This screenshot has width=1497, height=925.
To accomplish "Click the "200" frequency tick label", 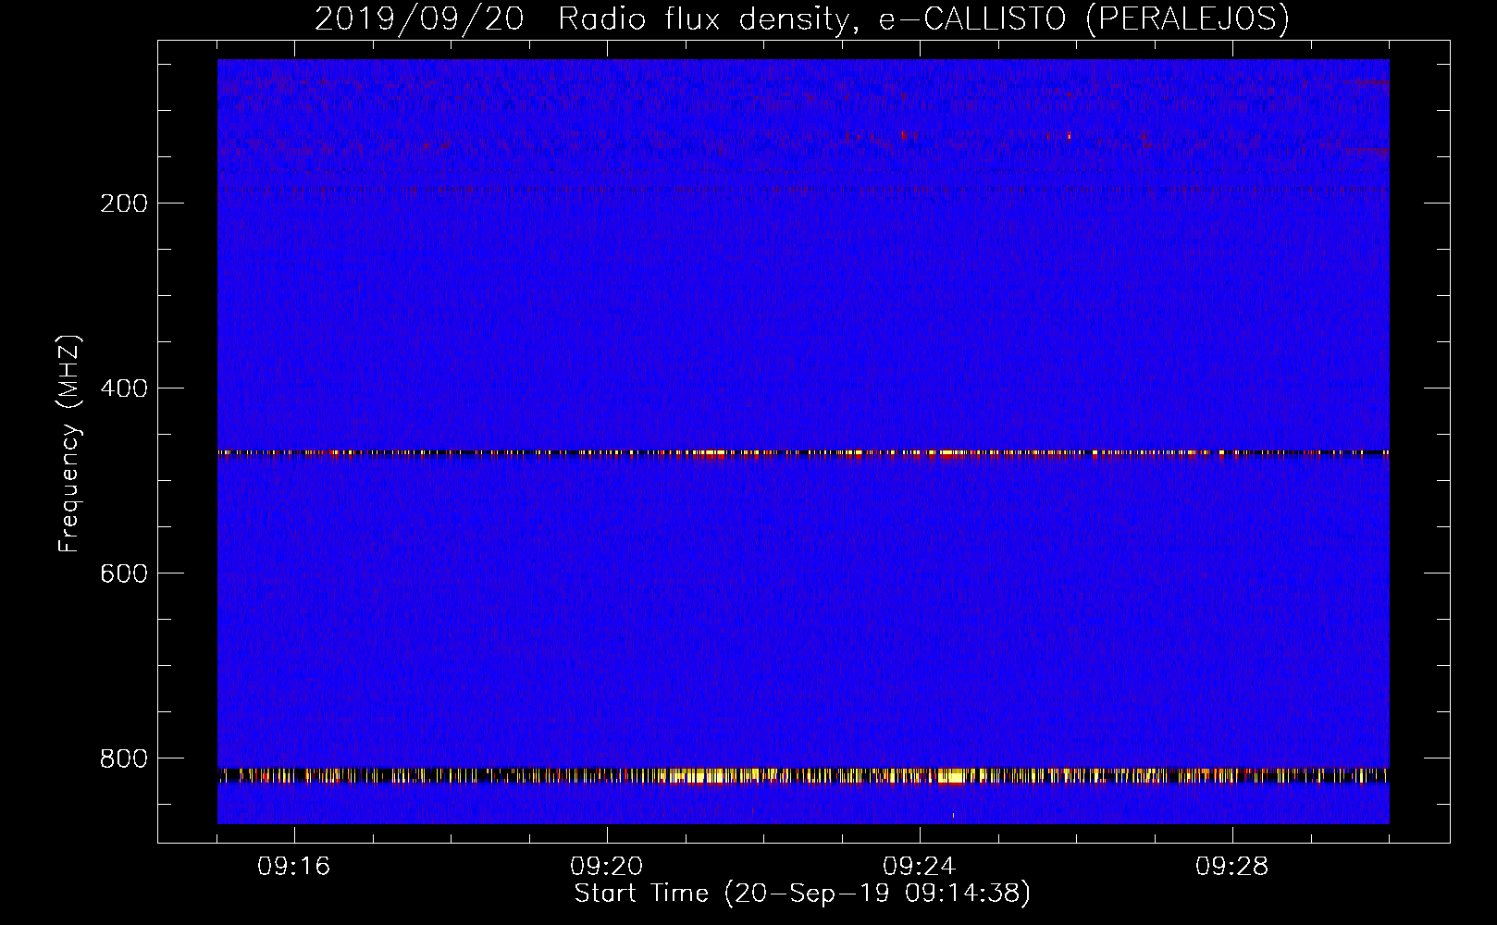I will (x=124, y=203).
